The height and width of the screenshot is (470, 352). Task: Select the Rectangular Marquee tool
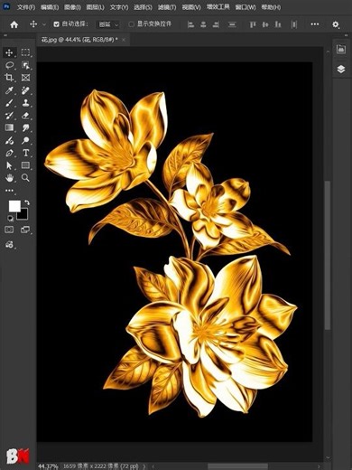tap(25, 52)
